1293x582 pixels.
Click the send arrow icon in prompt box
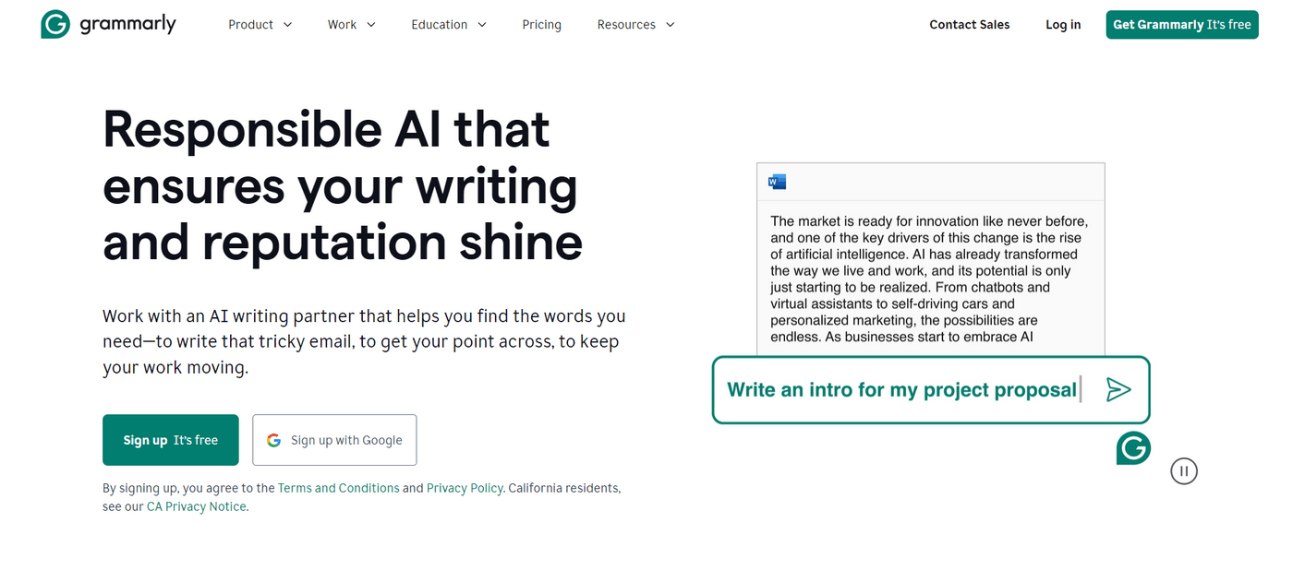click(x=1118, y=390)
